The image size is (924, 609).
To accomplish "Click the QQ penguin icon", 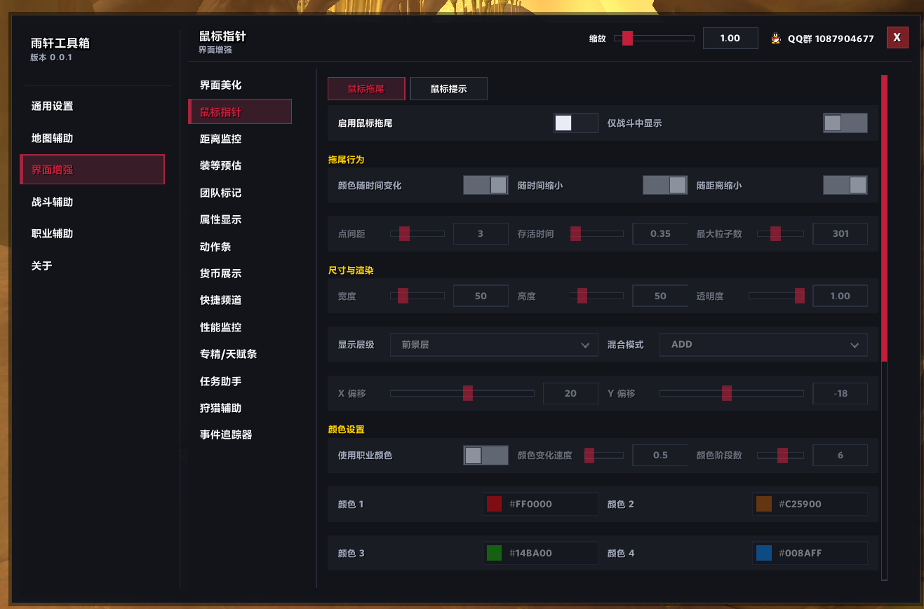I will click(x=776, y=39).
